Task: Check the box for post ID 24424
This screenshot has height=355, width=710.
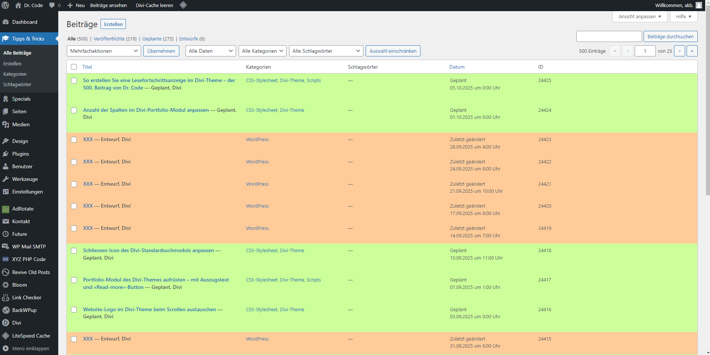Action: click(x=74, y=110)
